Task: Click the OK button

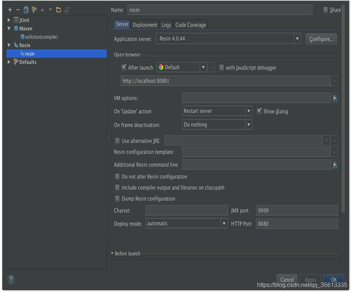Action: coord(334,279)
